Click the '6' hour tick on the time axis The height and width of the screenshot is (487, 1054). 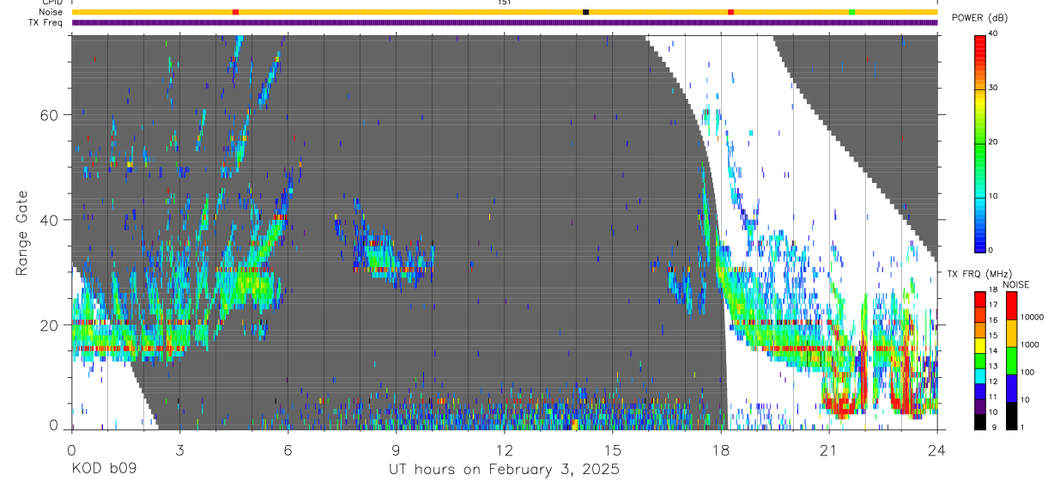[288, 449]
